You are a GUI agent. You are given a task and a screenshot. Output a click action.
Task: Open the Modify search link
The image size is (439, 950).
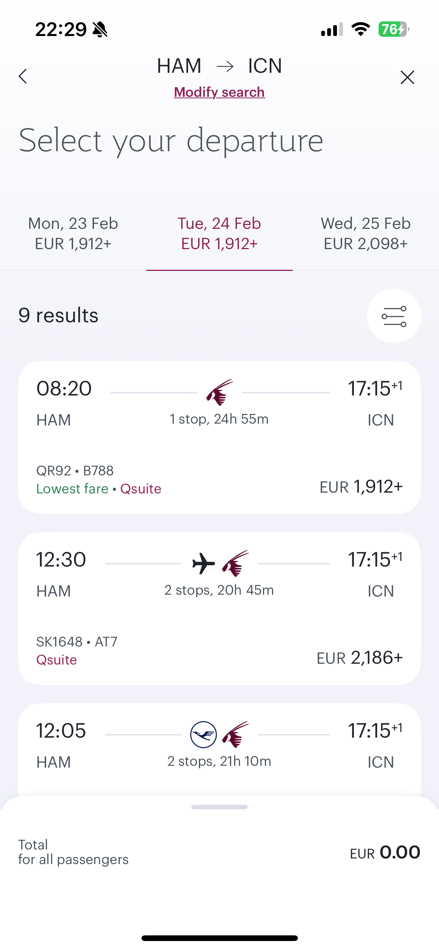[219, 92]
